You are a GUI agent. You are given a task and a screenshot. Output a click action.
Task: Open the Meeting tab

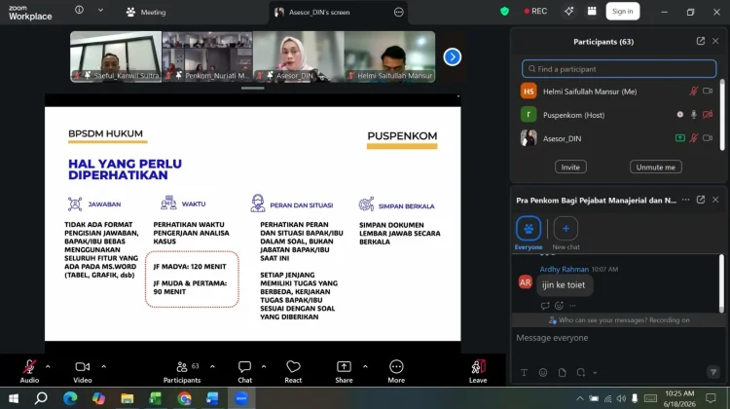click(146, 12)
